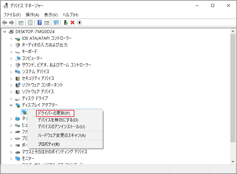Select the サウンド、ビデオ、およびゲーム コントローラー row
Image resolution: width=237 pixels, height=174 pixels.
56,65
